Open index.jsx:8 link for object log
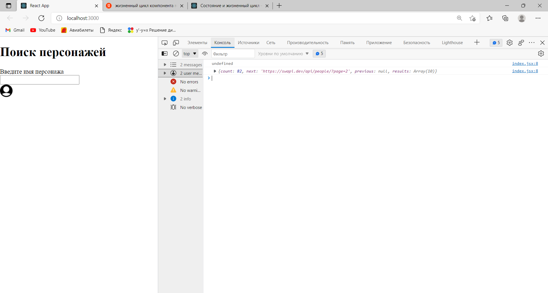Screen dimensions: 548x293 pos(525,71)
